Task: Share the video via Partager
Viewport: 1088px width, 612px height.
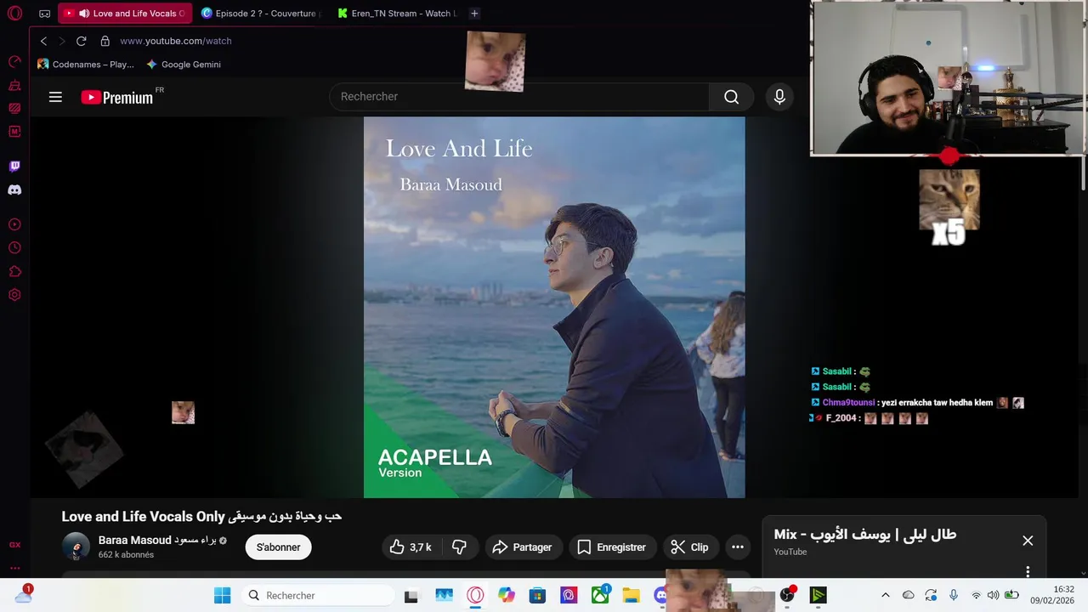Action: tap(522, 547)
